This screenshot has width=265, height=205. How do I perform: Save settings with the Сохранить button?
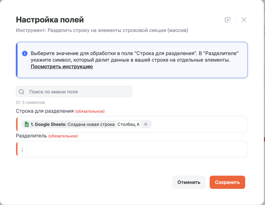point(227,182)
